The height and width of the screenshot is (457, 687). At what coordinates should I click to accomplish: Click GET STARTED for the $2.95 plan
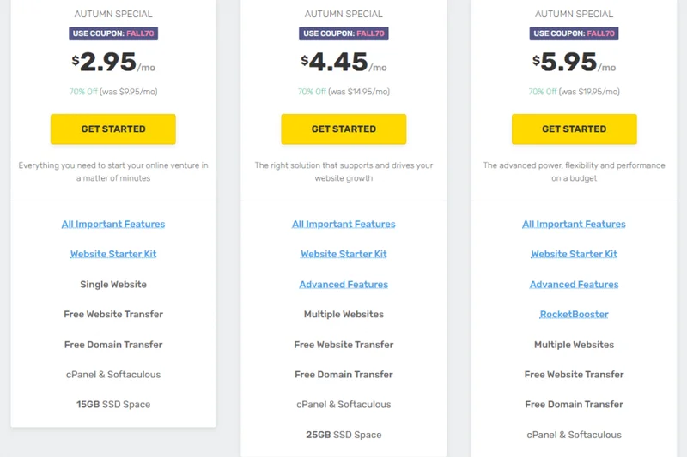coord(113,129)
